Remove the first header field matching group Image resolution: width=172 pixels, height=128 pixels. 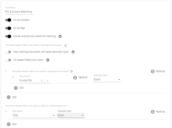158,71
